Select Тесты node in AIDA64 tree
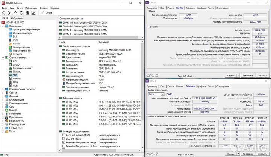Screen dimensions: 271x157 point(12,131)
